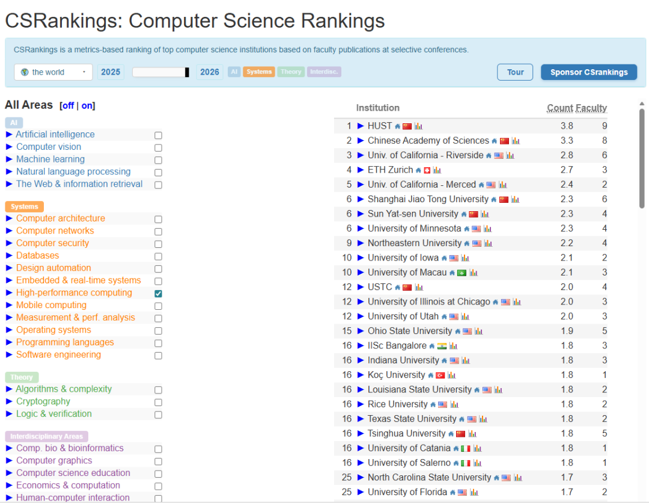The height and width of the screenshot is (503, 649).
Task: Open ETH Zurich's homepage icon
Action: [x=418, y=170]
